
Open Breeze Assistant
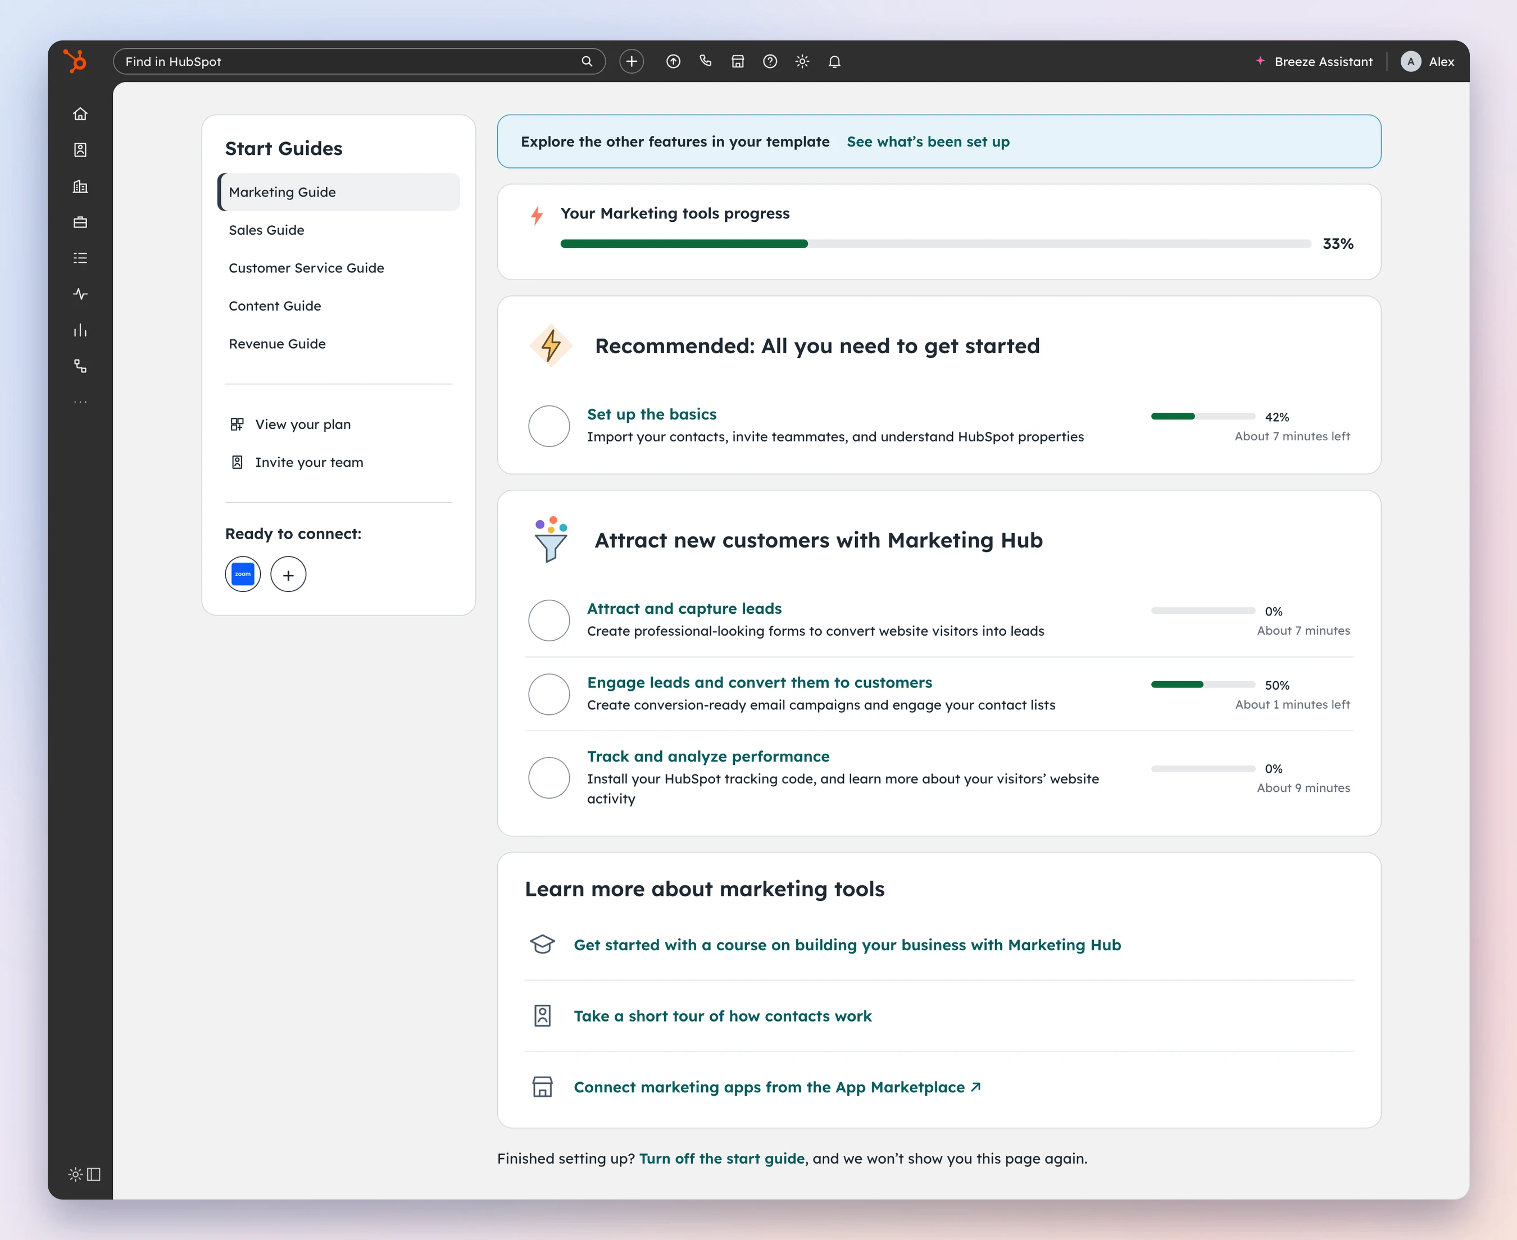1314,61
